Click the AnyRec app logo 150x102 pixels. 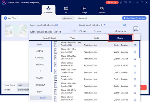(x=4, y=3)
